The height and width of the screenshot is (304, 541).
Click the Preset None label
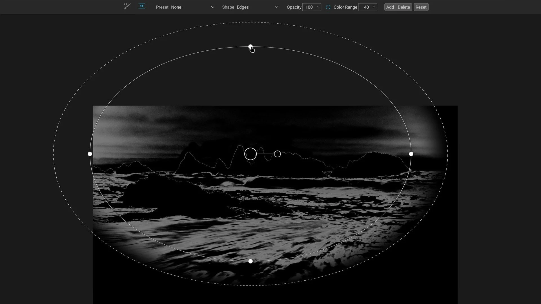(x=168, y=7)
